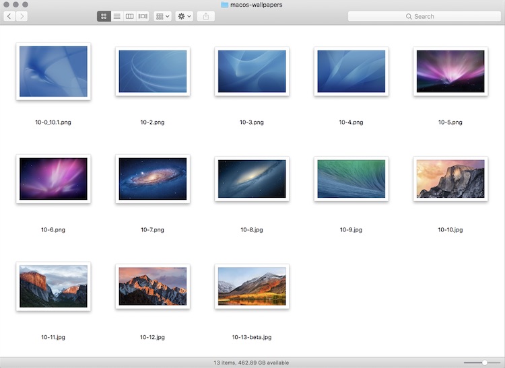Switch to cover flow view
The width and height of the screenshot is (505, 368).
click(142, 16)
